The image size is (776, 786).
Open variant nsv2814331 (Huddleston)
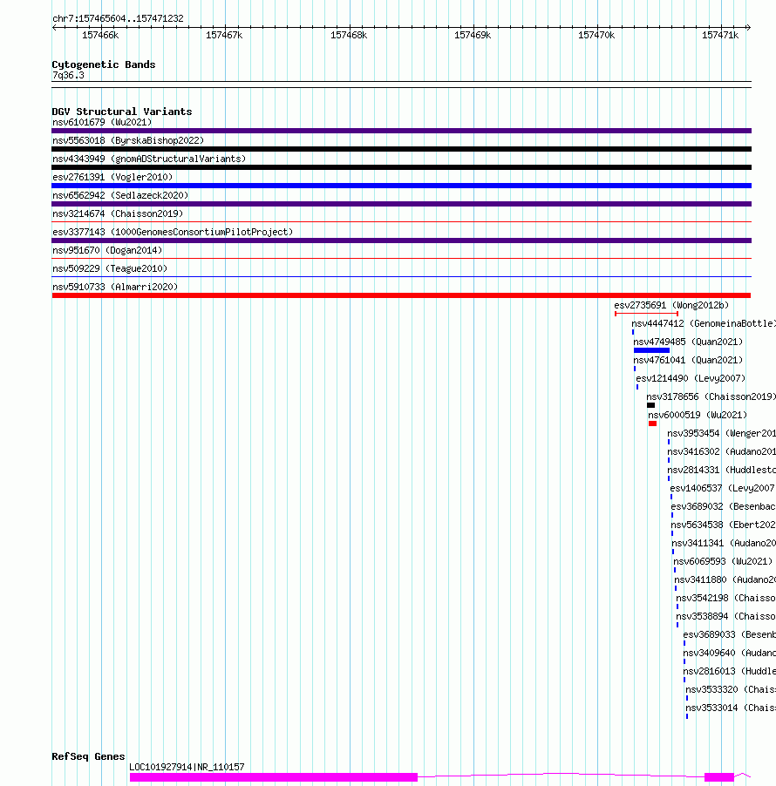click(721, 471)
